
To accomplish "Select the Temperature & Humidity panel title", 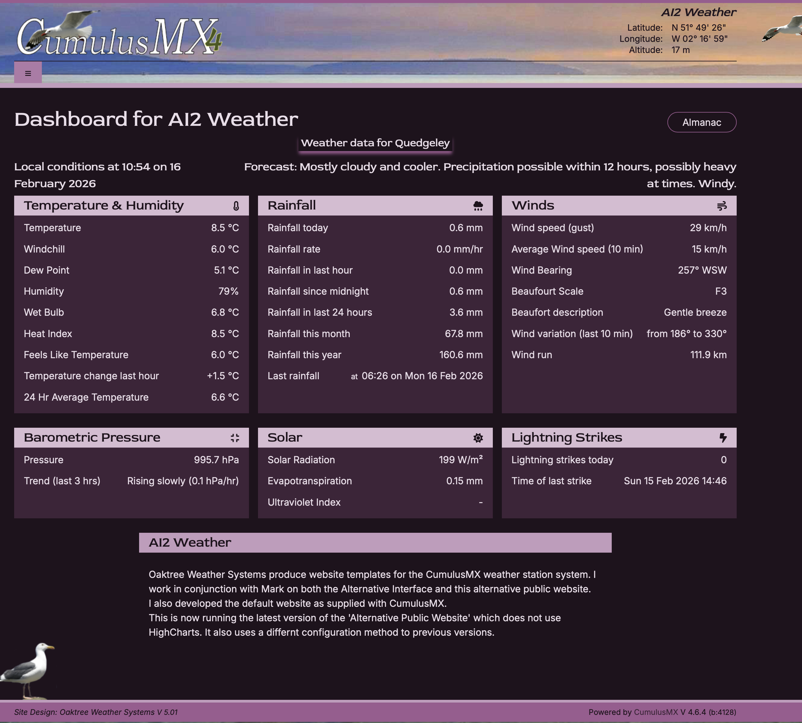I will pyautogui.click(x=104, y=205).
